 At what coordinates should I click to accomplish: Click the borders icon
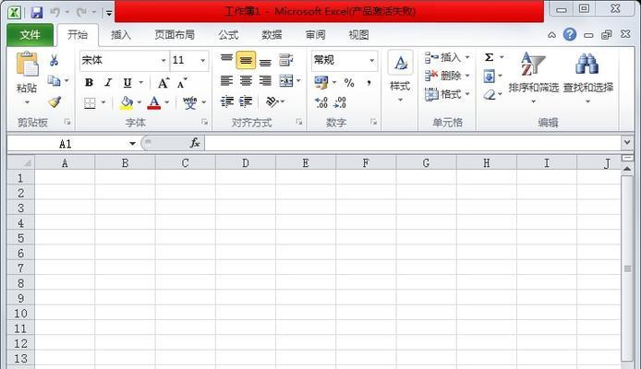point(90,102)
